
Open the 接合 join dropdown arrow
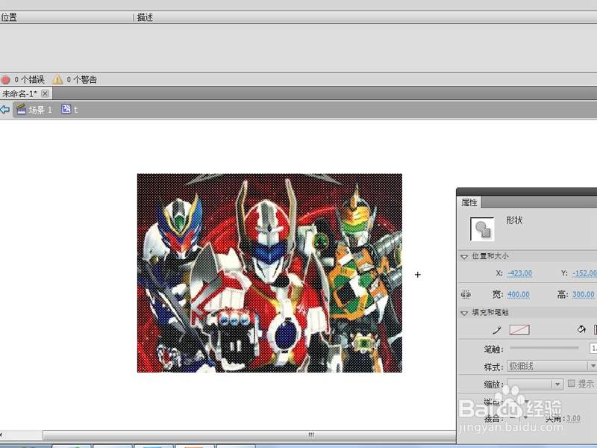coord(526,418)
